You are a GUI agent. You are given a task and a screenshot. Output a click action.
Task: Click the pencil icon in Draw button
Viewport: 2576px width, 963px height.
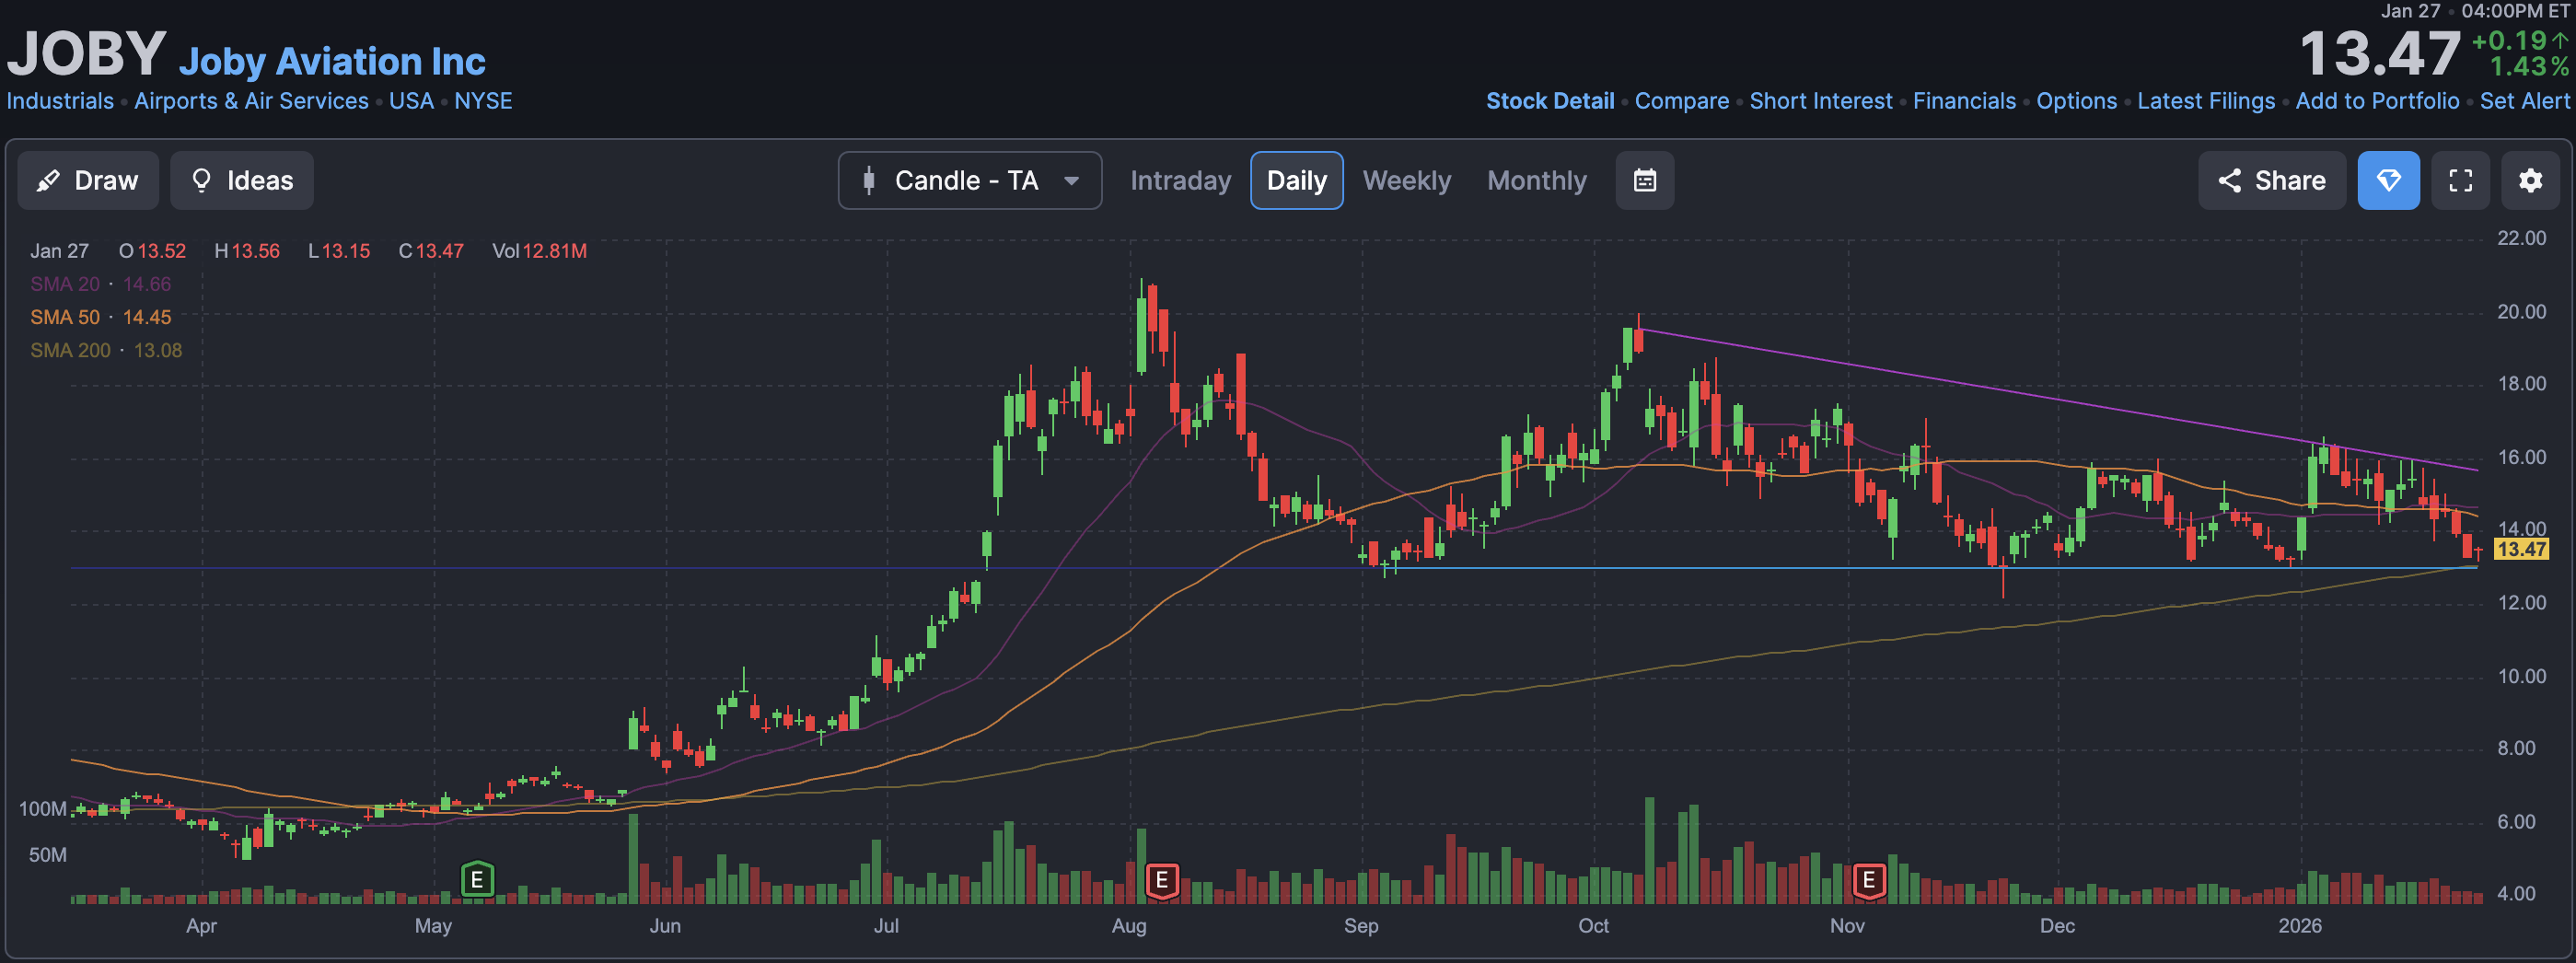click(48, 180)
